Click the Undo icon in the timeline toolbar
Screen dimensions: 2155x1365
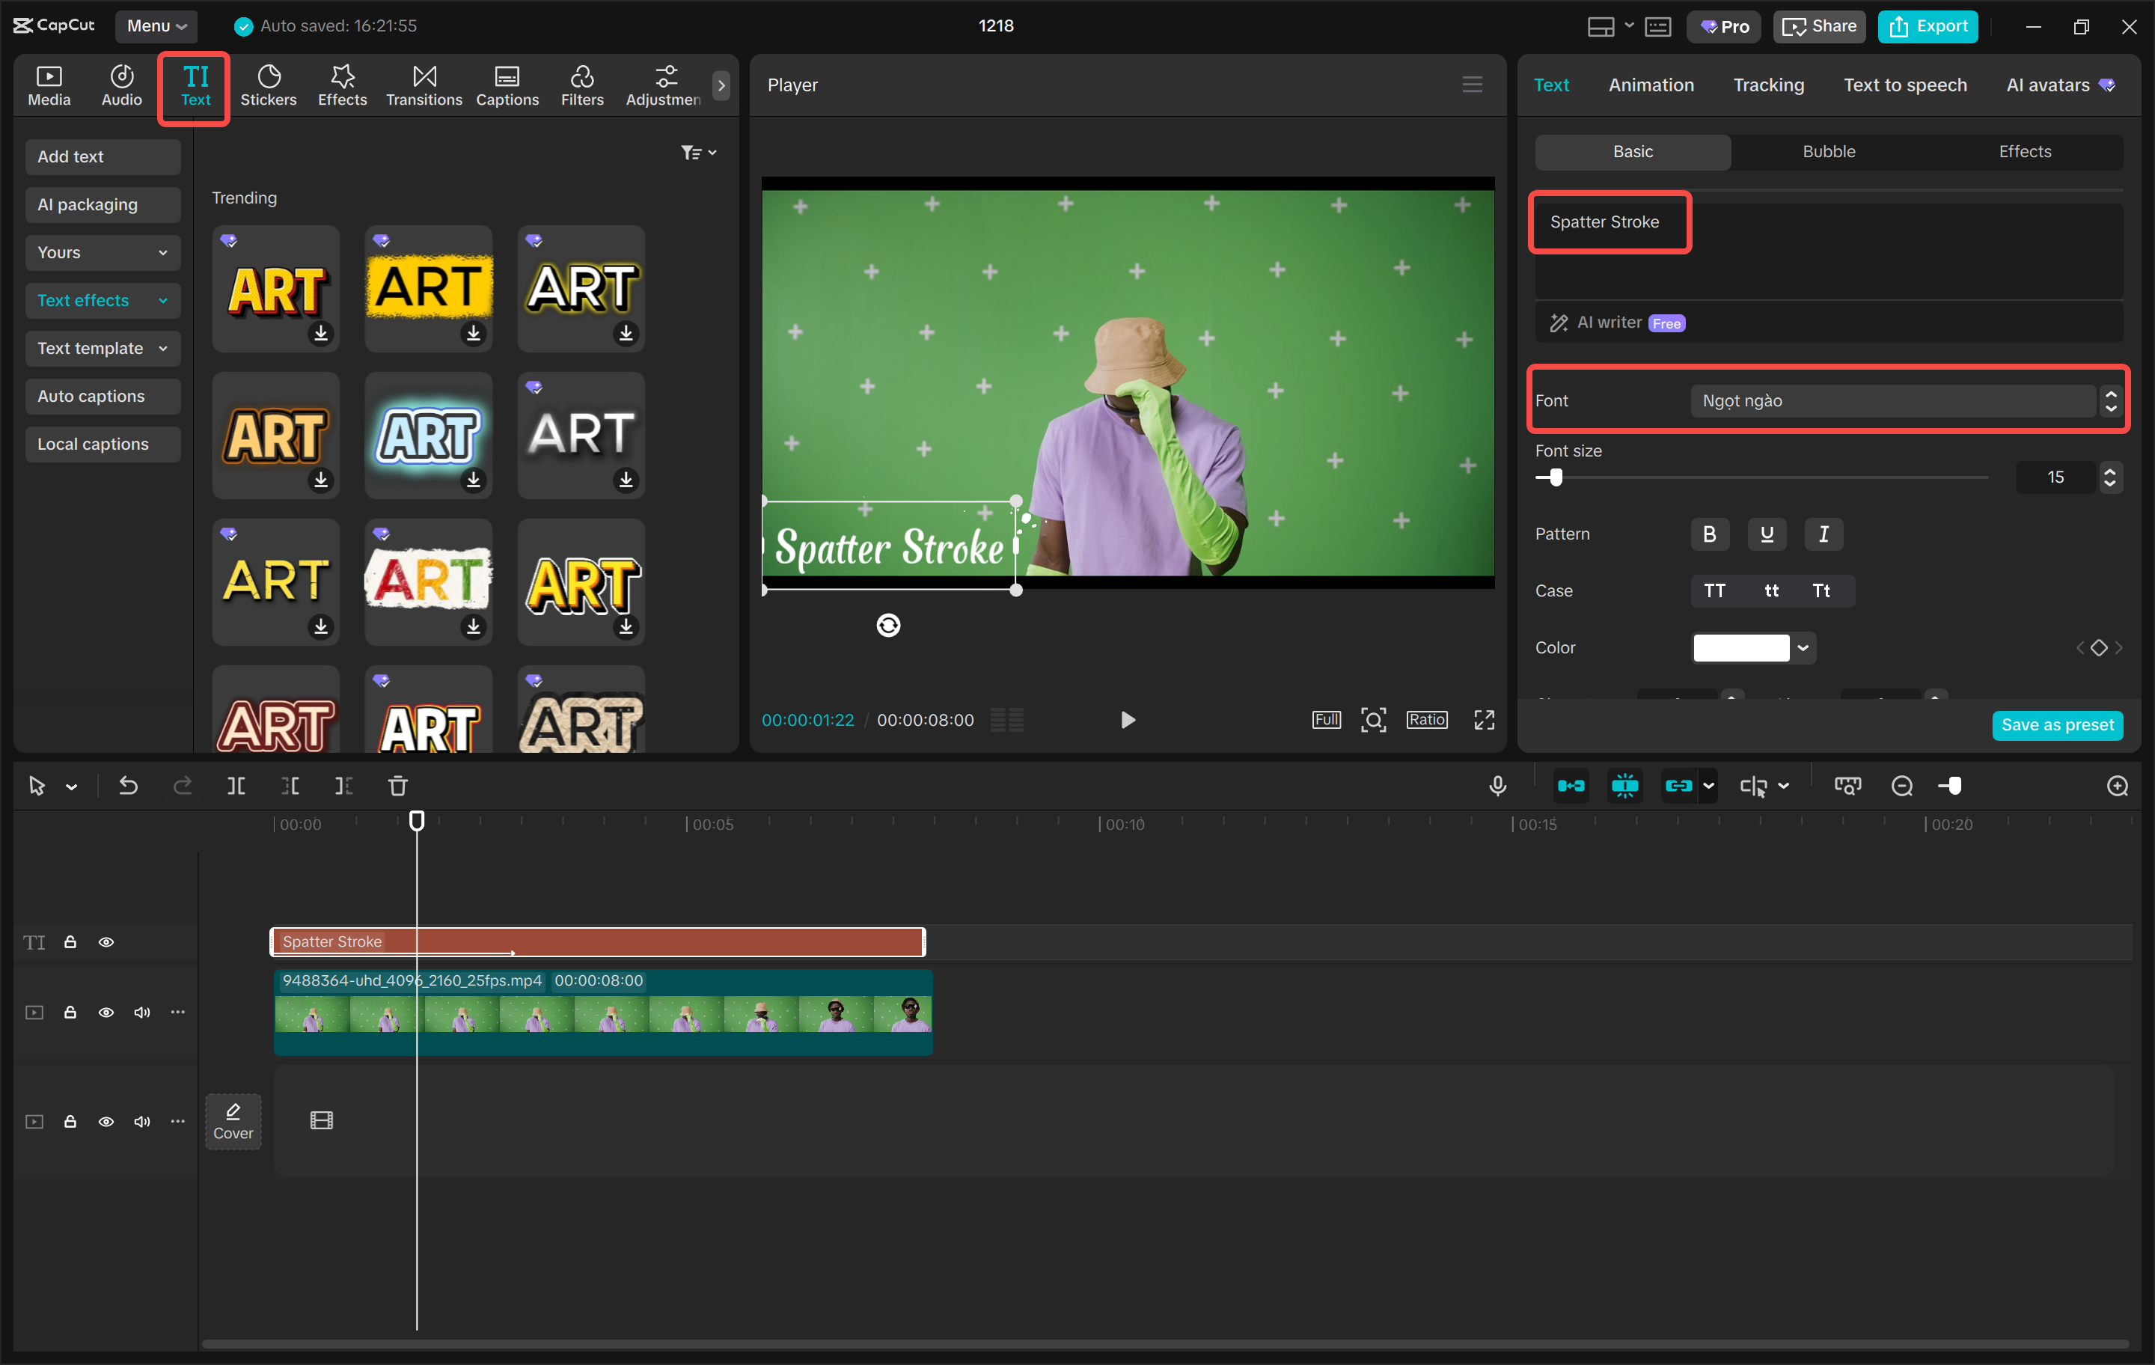(128, 785)
